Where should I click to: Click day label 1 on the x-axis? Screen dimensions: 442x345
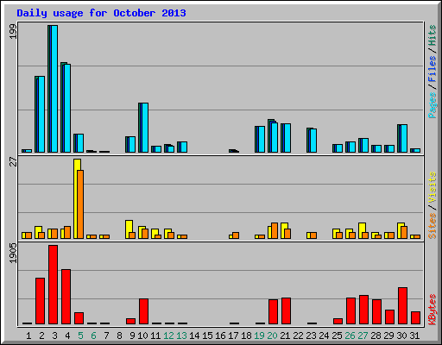pyautogui.click(x=28, y=336)
